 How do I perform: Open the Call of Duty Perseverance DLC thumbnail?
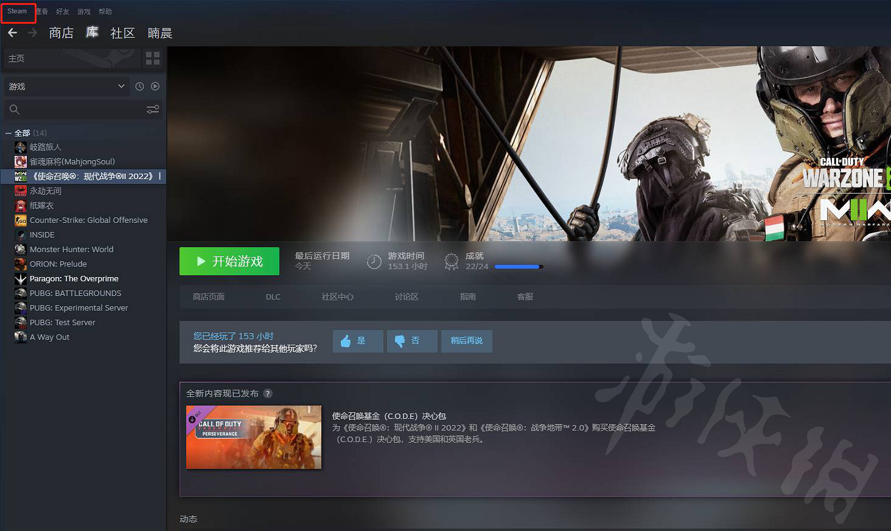pos(254,437)
